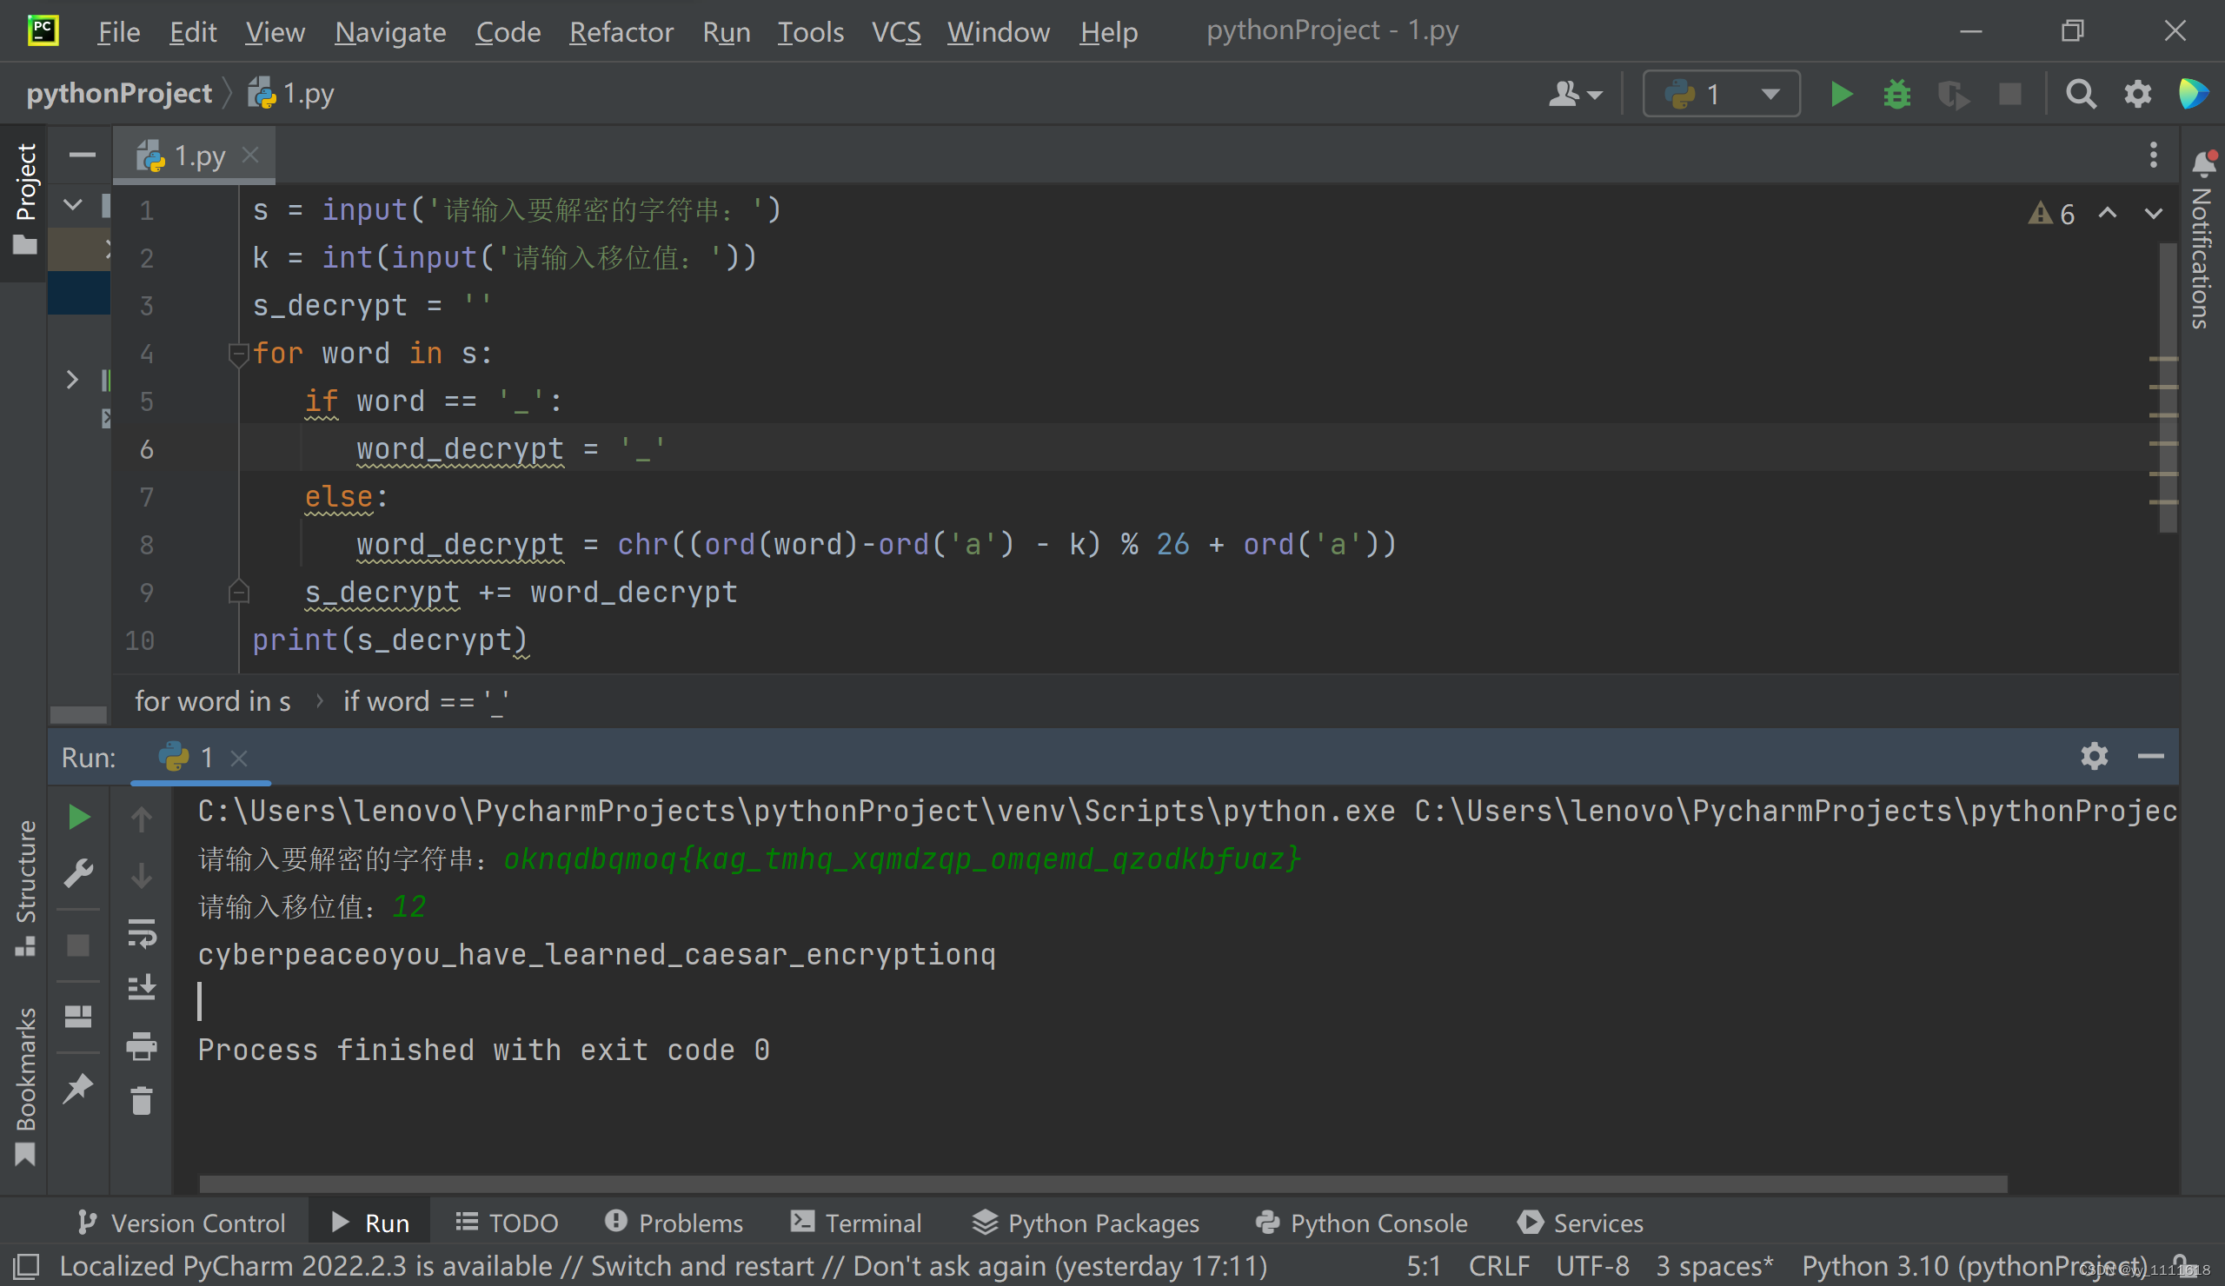Viewport: 2225px width, 1286px height.
Task: Hide the Run tool window
Action: (2150, 757)
